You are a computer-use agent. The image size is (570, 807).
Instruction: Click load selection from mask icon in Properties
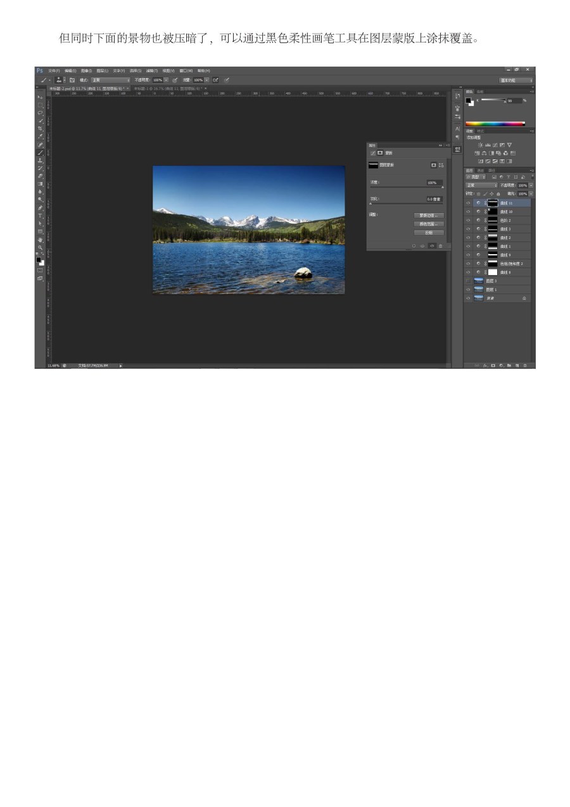coord(414,246)
